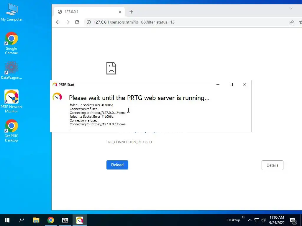Reload the page with toolbar refresh icon
The height and width of the screenshot is (226, 302).
pos(77,22)
